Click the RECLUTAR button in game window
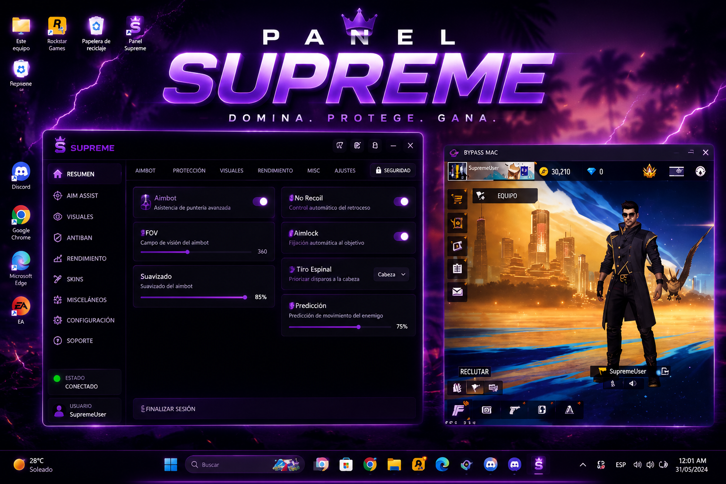Screen dimensions: 726x484 point(475,372)
